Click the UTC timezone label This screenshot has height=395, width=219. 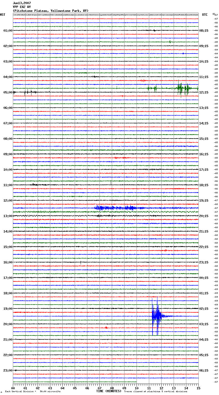click(205, 15)
